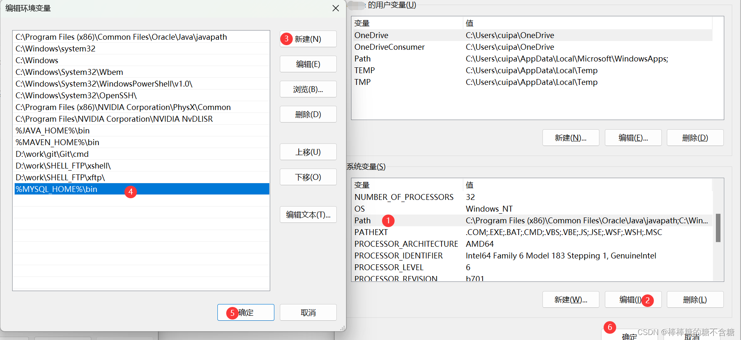The width and height of the screenshot is (741, 340).
Task: Select the NVIDIA PhysX\Common entry
Action: pyautogui.click(x=142, y=107)
